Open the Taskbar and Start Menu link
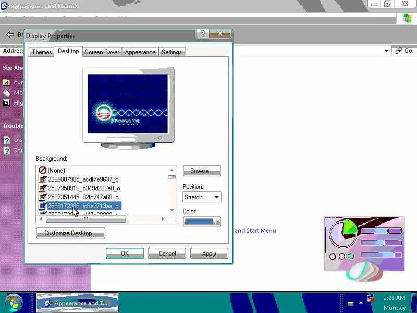 pyautogui.click(x=255, y=231)
